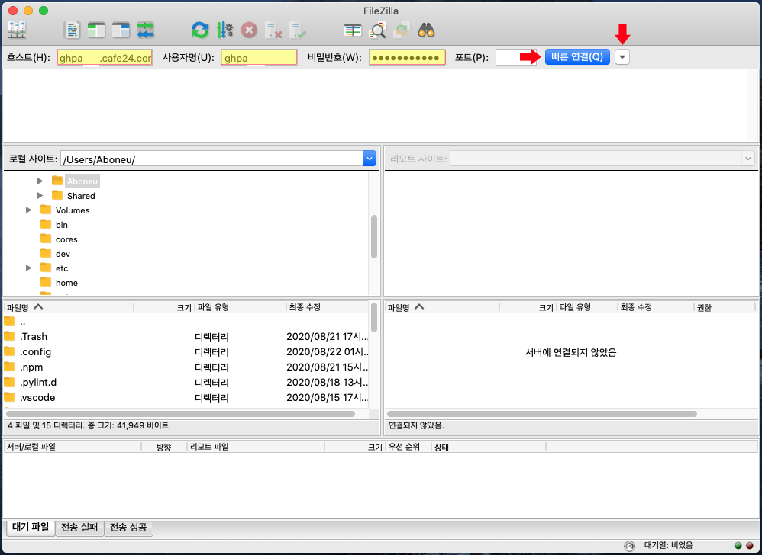Viewport: 762px width, 555px height.
Task: Click reconnect to last server icon
Action: (x=298, y=30)
